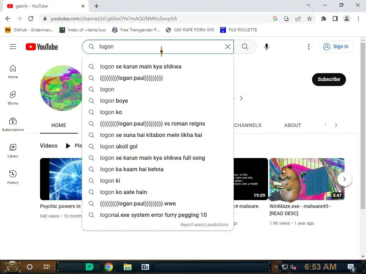Pick suggestion 'logon ko aate hain'

[158, 192]
